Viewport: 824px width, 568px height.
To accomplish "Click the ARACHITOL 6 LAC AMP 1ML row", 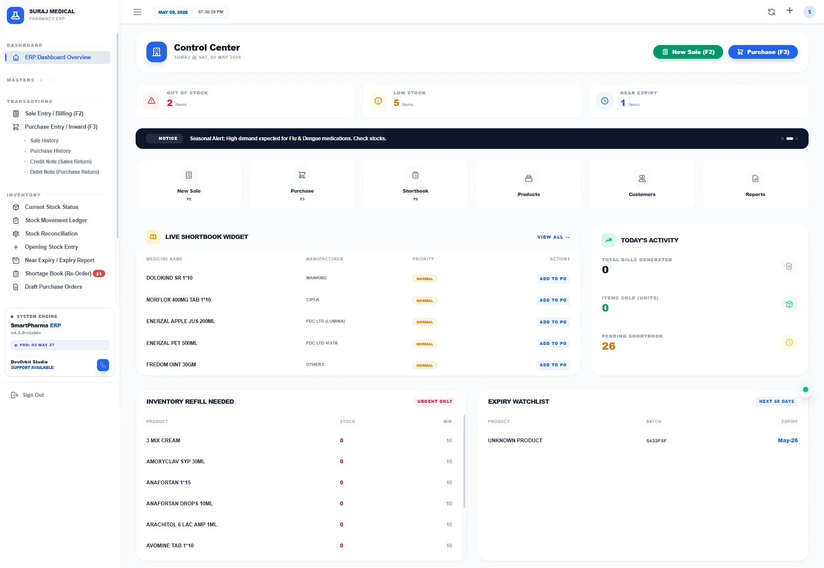I will pyautogui.click(x=299, y=525).
